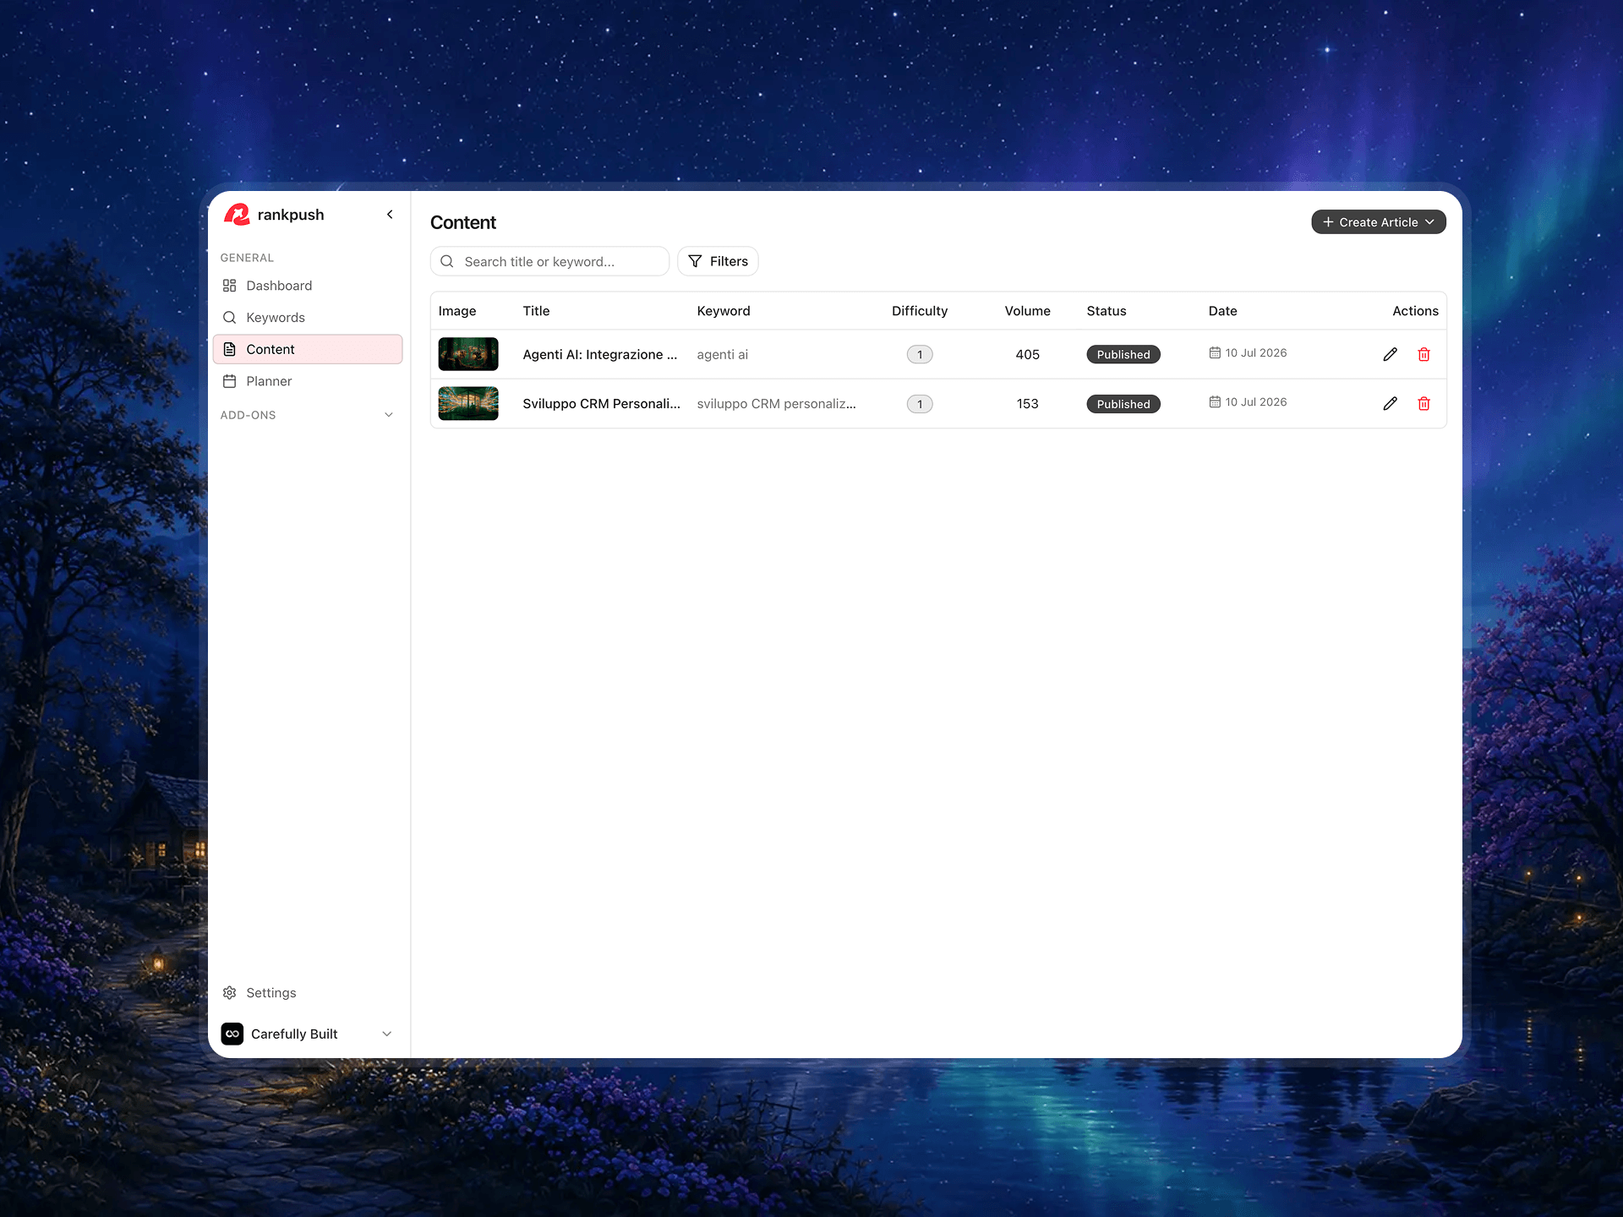Click the 'sviluppo CRM personaliz...' keyword cell
This screenshot has height=1217, width=1623.
[777, 404]
